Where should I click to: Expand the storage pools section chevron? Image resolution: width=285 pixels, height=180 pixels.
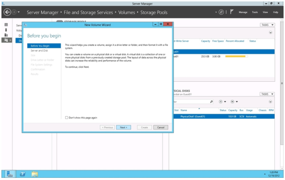[x=271, y=33]
